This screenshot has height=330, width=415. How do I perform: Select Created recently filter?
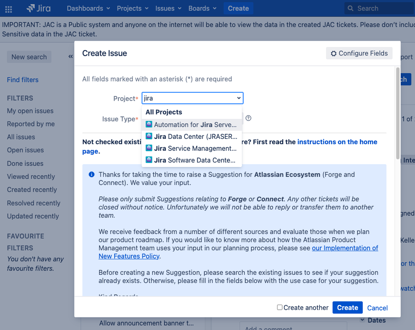coord(32,190)
